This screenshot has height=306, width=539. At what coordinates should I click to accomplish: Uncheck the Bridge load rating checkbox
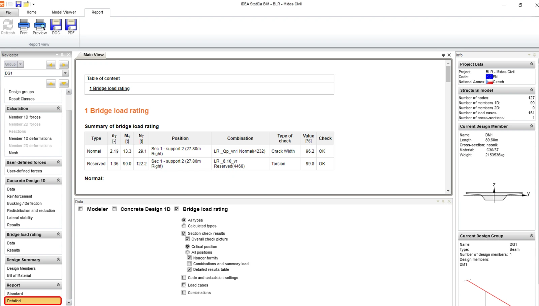(x=177, y=209)
